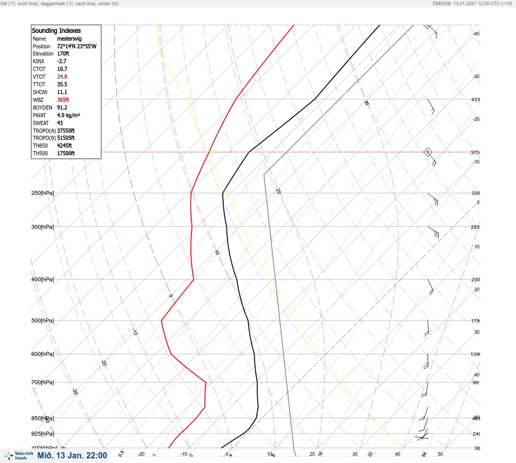Image resolution: width=516 pixels, height=463 pixels.
Task: Click the Elevation value 170ft
Action: click(x=63, y=54)
